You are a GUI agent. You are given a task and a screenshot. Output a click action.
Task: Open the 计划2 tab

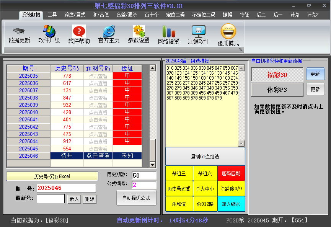[313, 15]
